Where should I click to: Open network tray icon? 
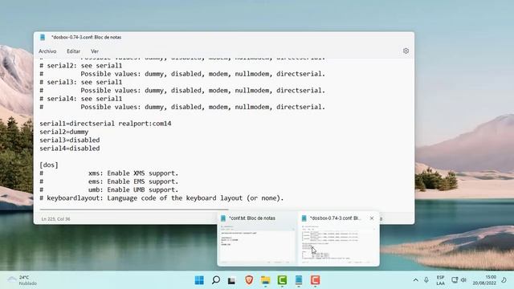(x=455, y=280)
